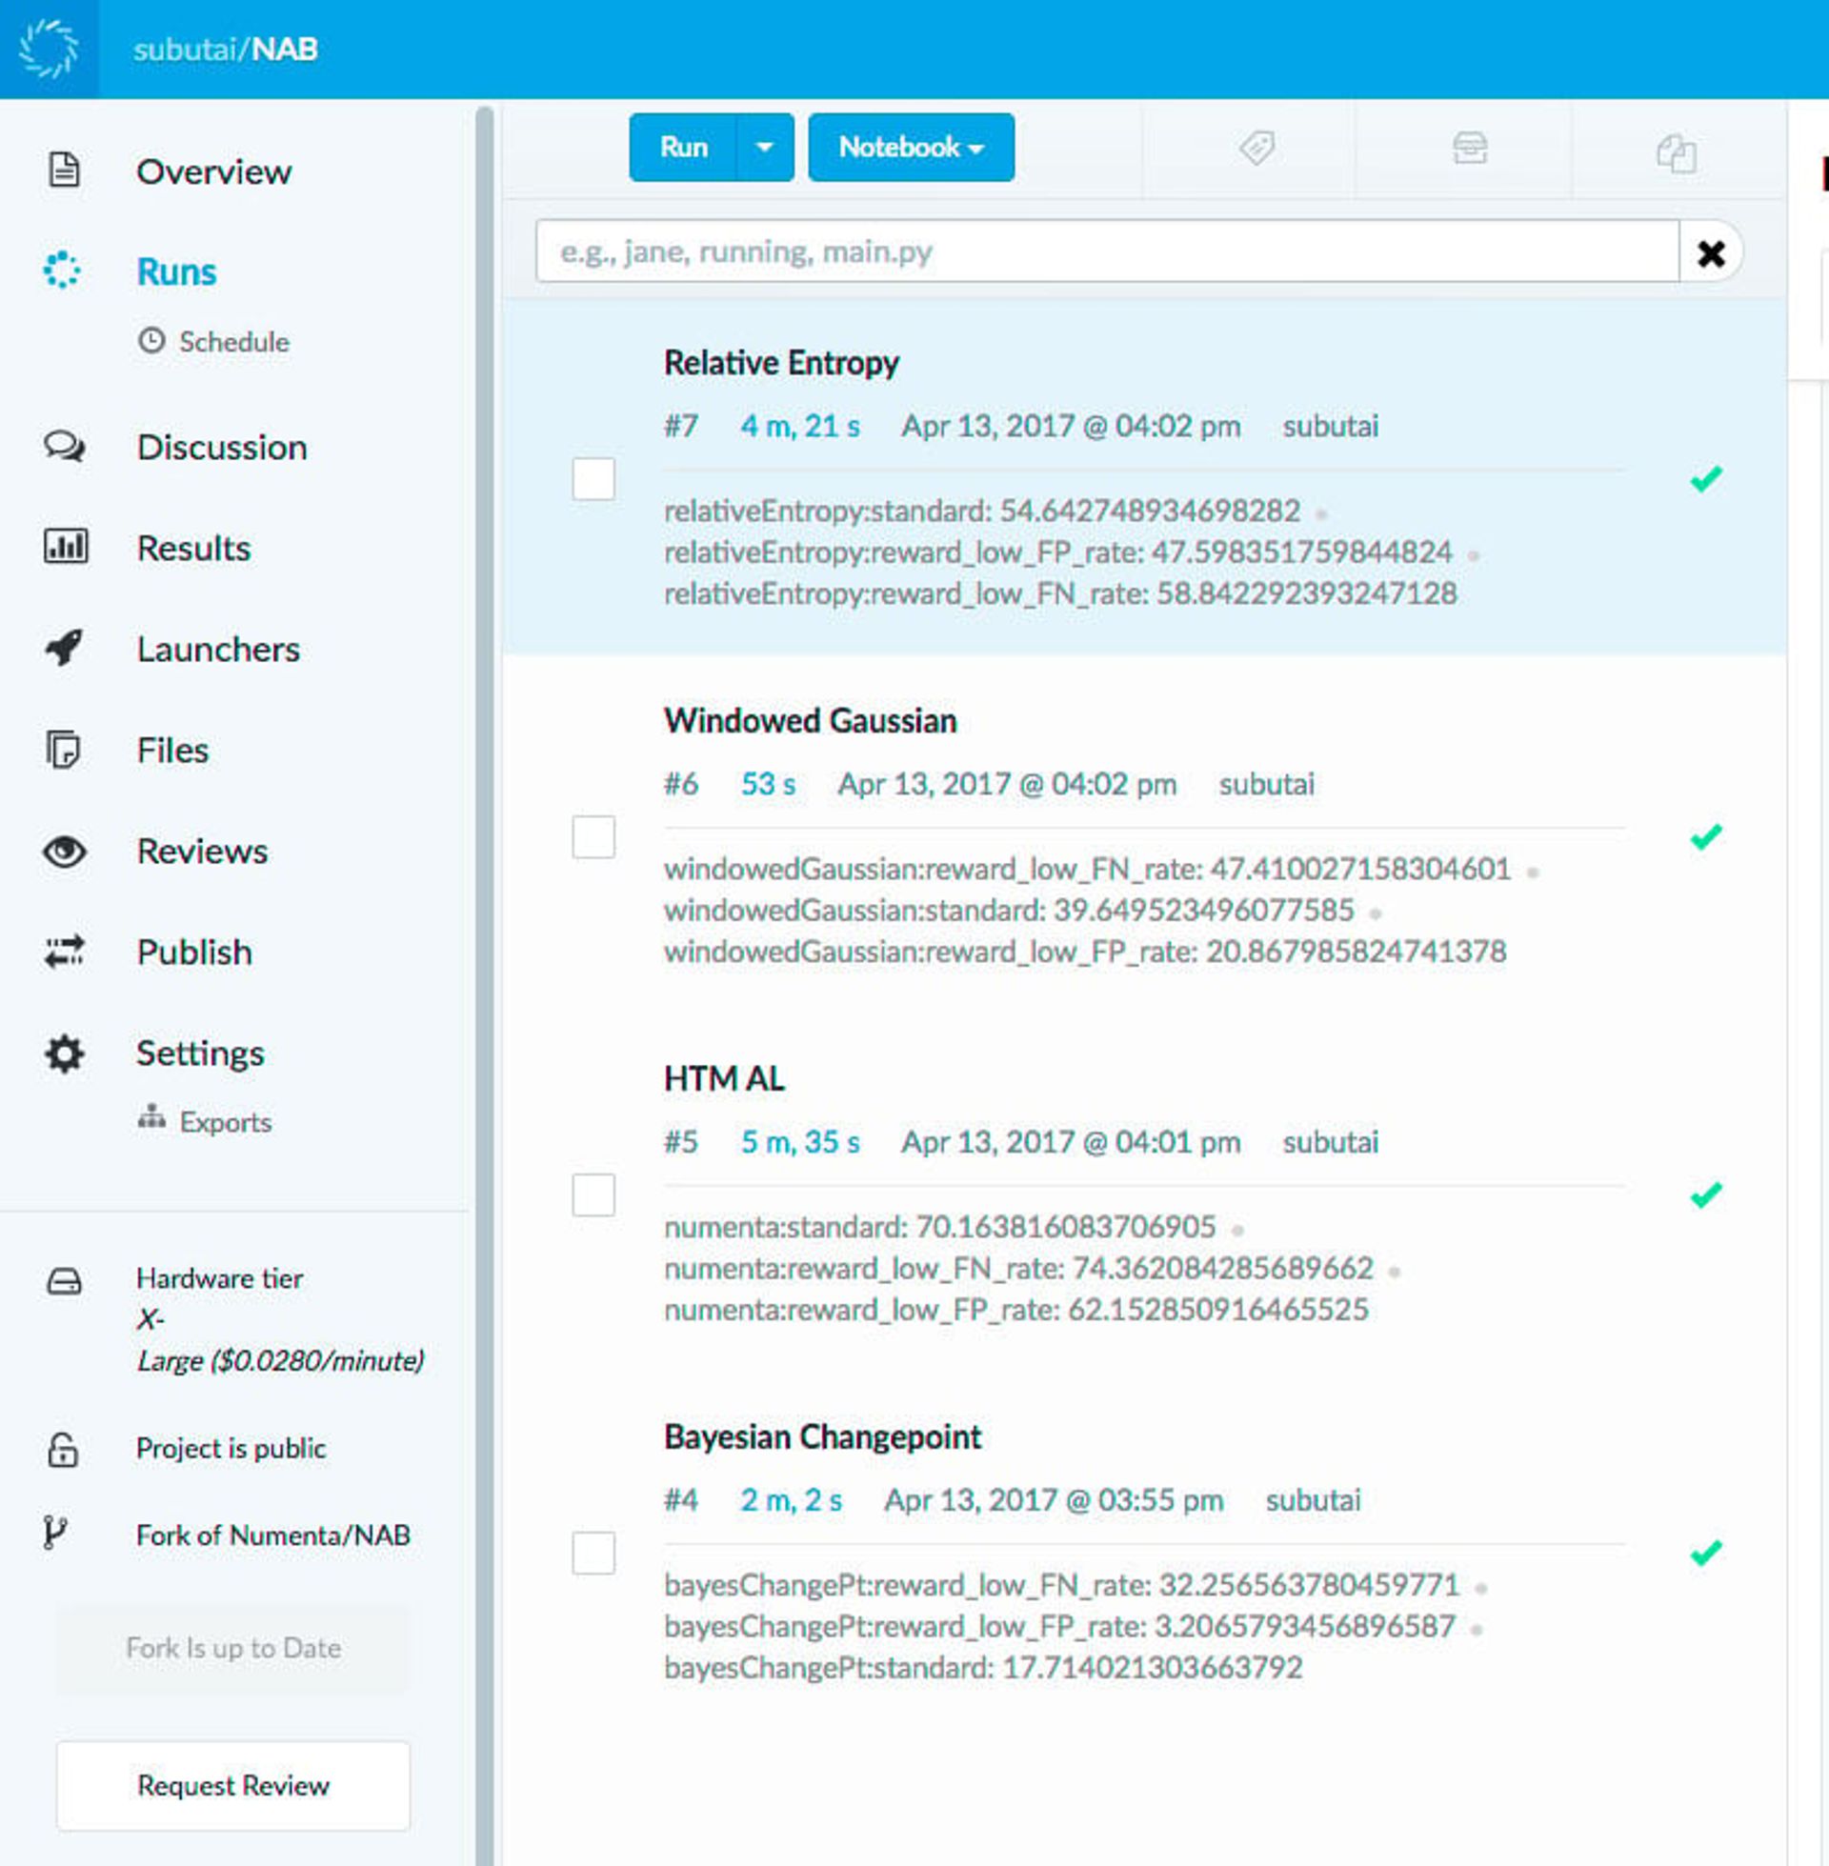
Task: Click the tag icon in toolbar
Action: pyautogui.click(x=1256, y=149)
